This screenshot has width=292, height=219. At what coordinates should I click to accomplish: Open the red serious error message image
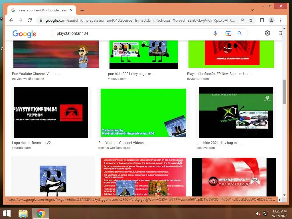[143, 177]
